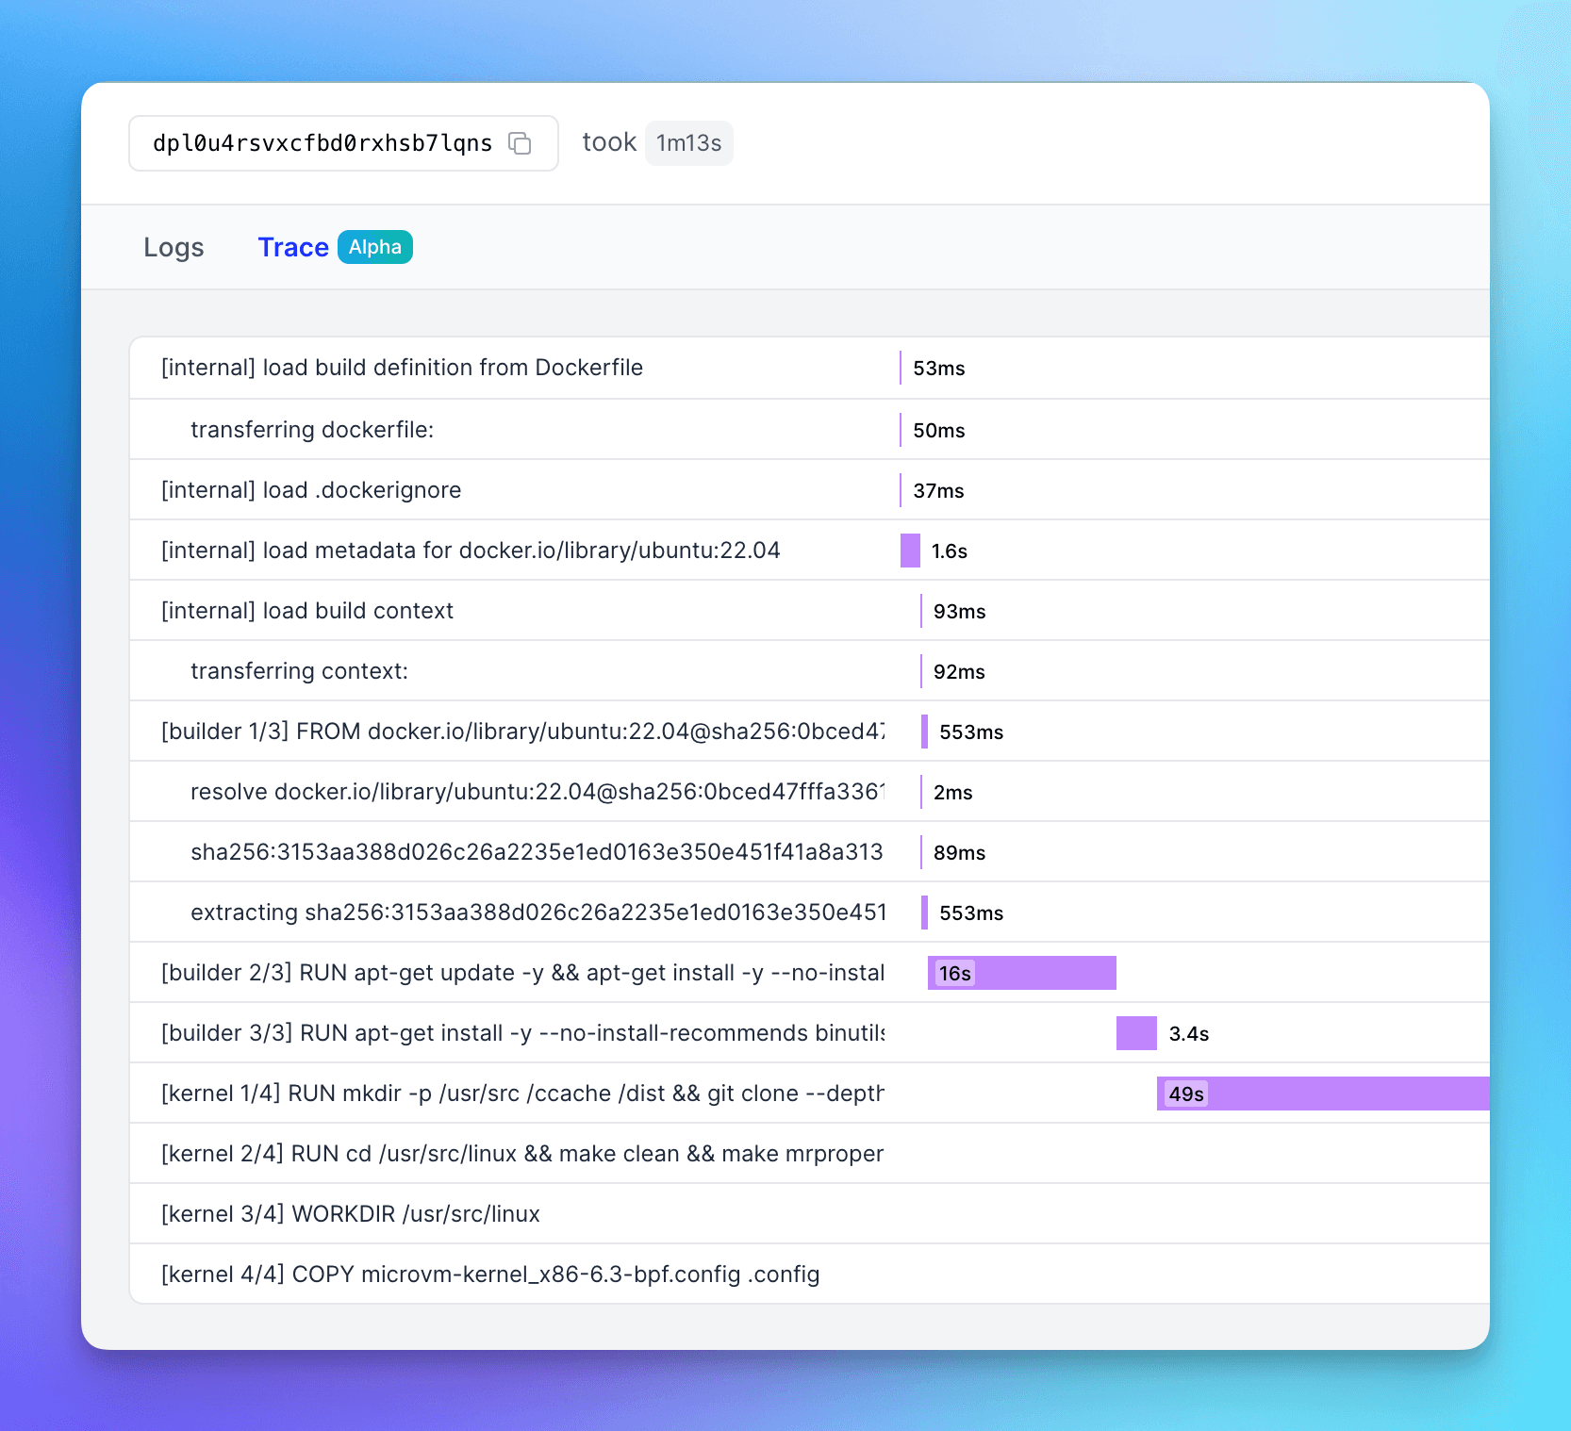Click the 49s kernel git clone bar
Viewport: 1571px width, 1431px height.
pyautogui.click(x=1322, y=1094)
